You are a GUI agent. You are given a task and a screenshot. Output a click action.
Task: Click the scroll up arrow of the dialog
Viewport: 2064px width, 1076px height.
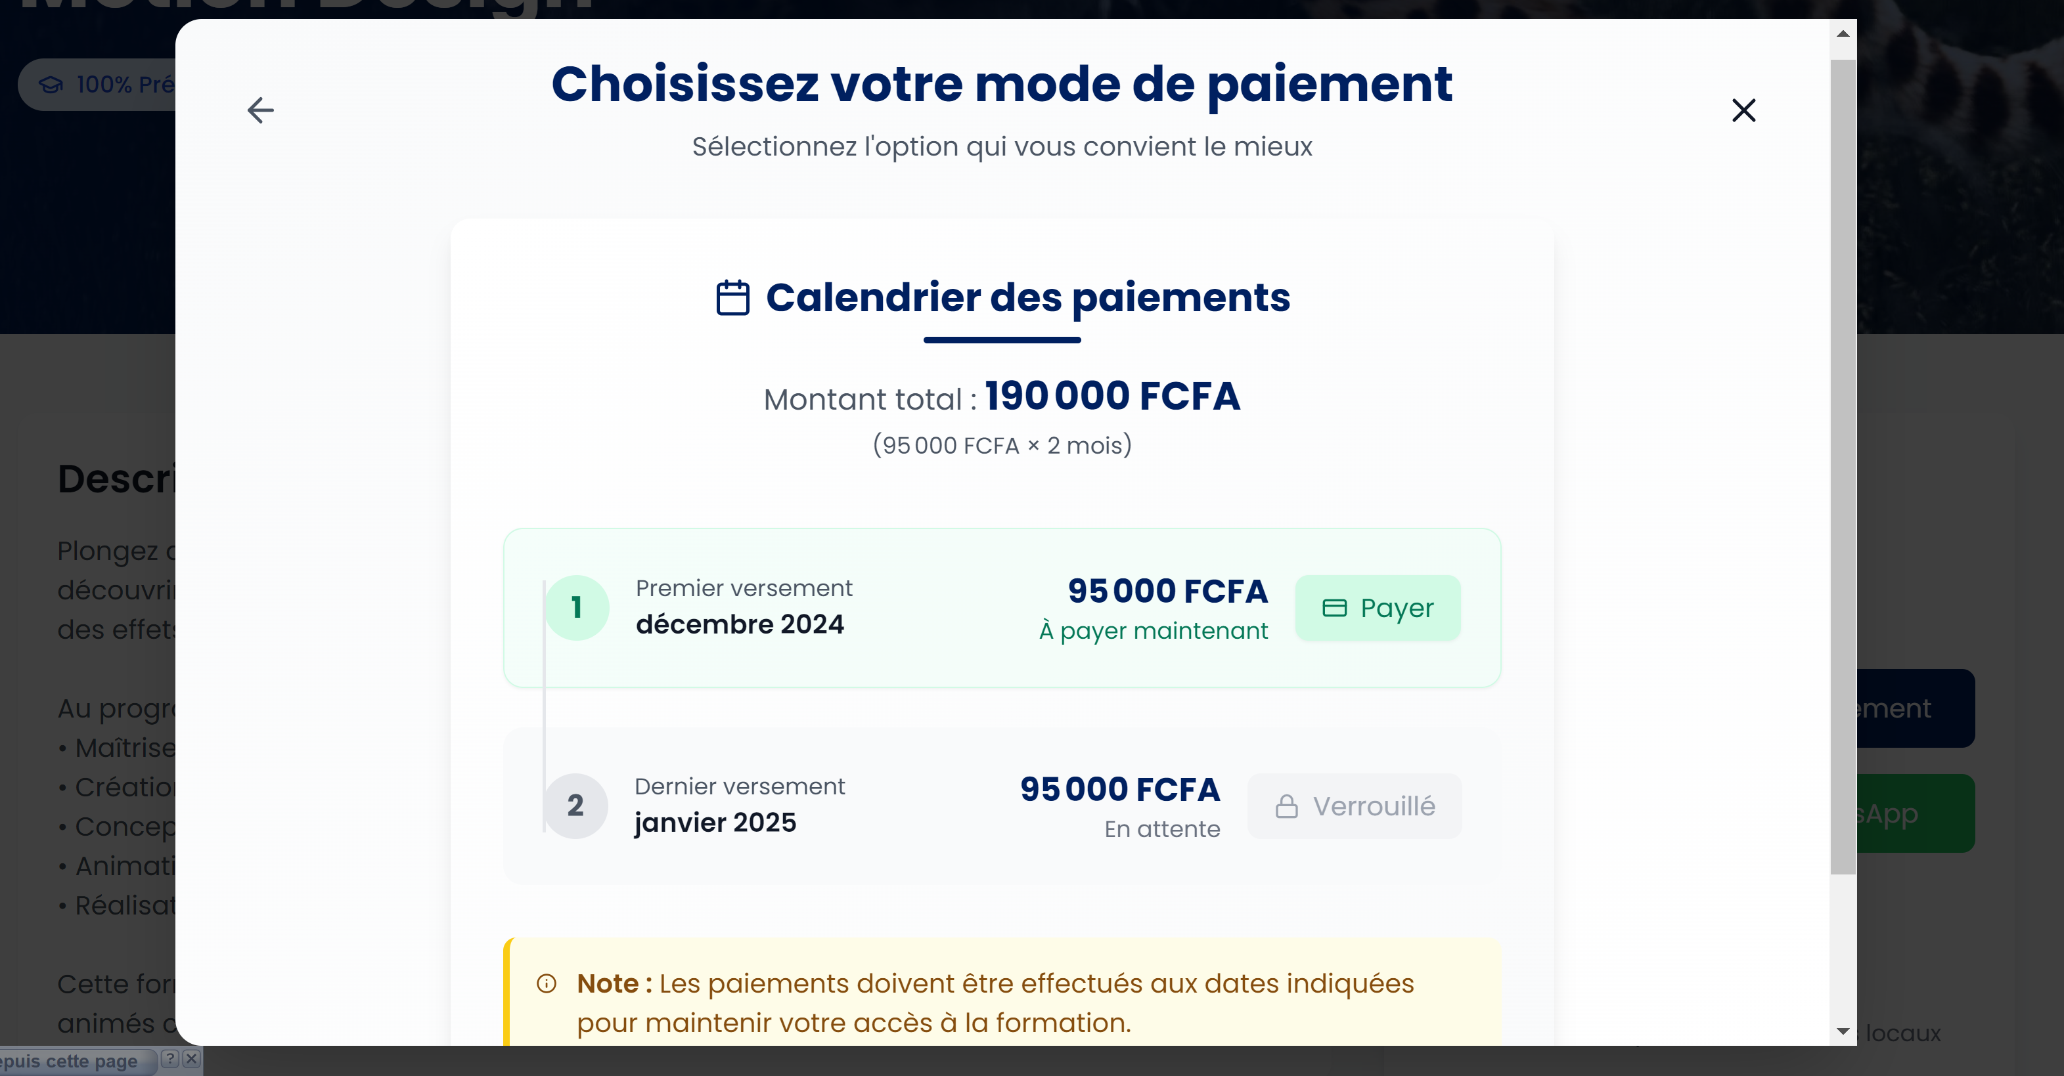pos(1843,33)
